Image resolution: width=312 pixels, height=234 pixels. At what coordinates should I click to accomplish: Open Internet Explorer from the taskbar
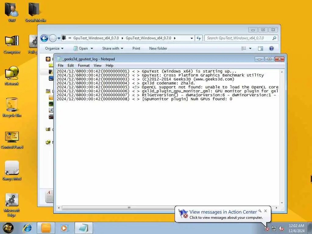(x=27, y=228)
